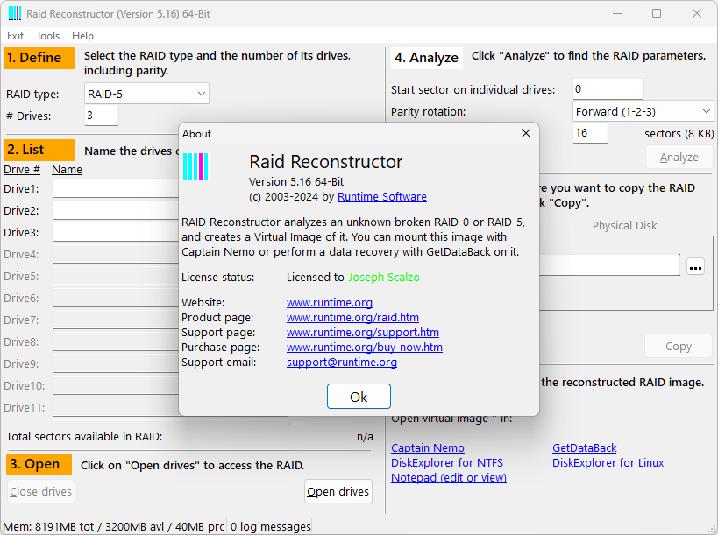Viewport: 718px width, 535px height.
Task: Open the Help menu
Action: click(x=82, y=36)
